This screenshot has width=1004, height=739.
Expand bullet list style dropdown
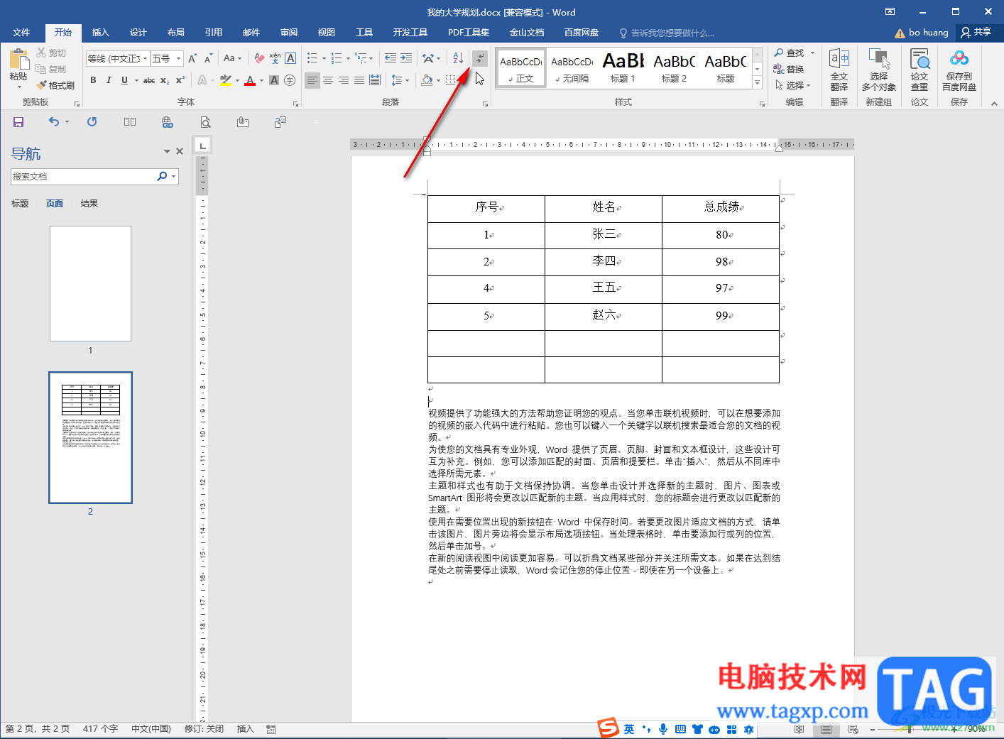(324, 59)
